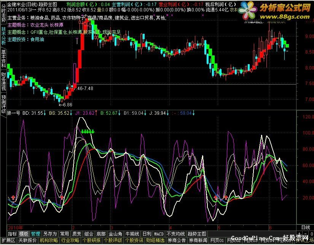Screen dimensions: 314x245
Task: Open the 预测评级 side tab
Action: 3,104
